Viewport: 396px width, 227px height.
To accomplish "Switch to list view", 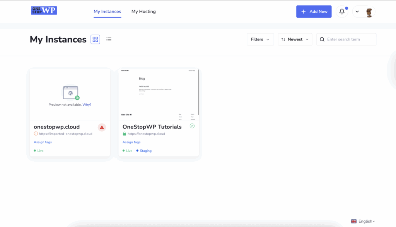I will (109, 39).
